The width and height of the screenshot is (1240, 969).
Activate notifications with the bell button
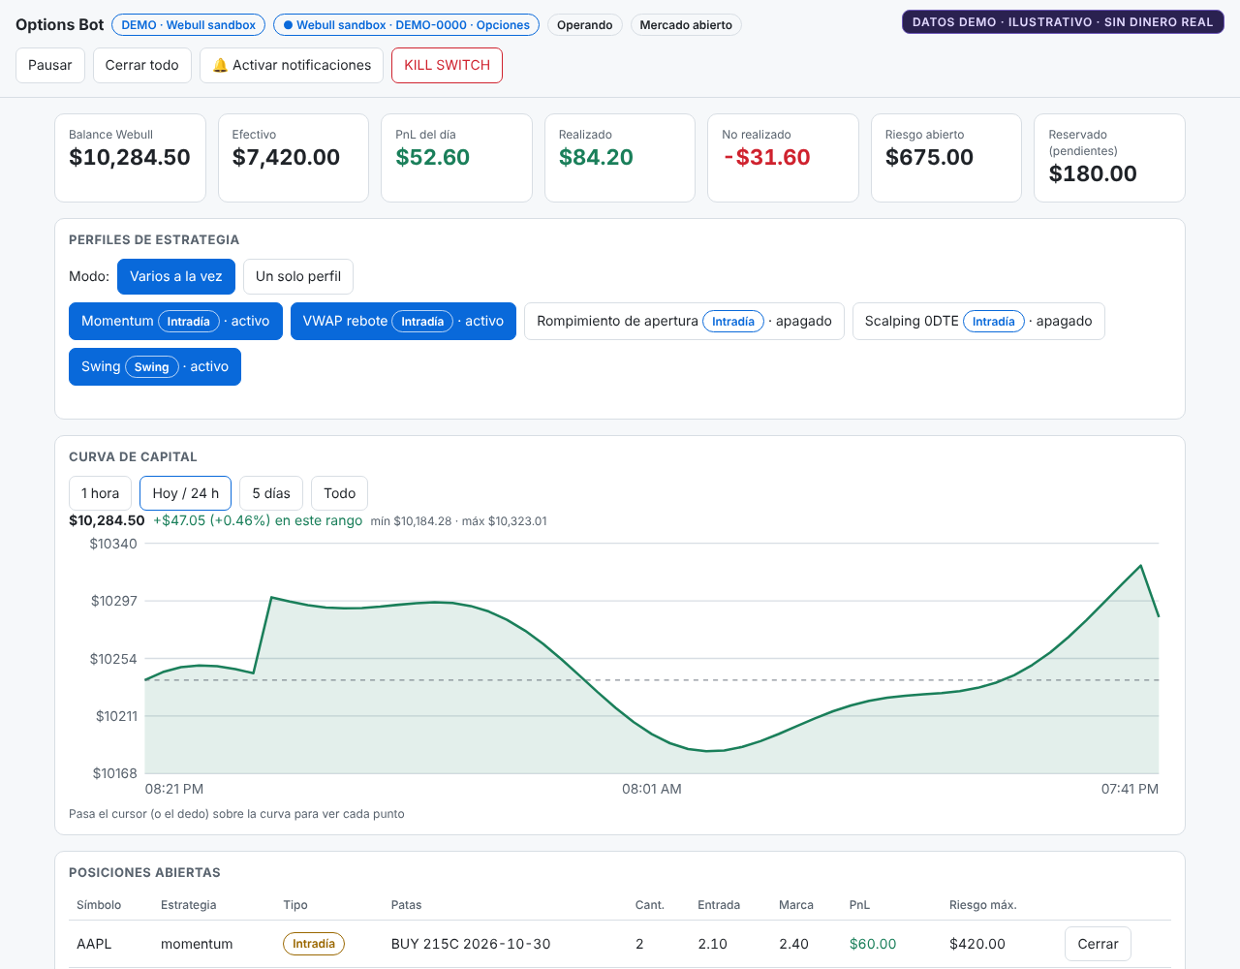292,65
